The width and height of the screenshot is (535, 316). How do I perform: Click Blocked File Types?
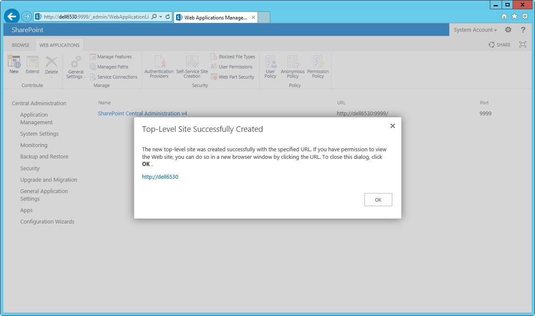click(233, 57)
